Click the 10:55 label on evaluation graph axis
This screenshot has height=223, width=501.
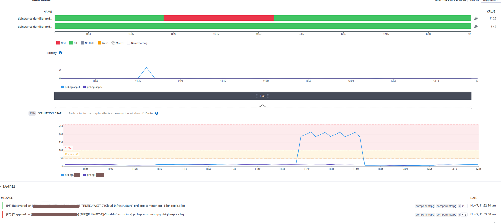coord(86,169)
